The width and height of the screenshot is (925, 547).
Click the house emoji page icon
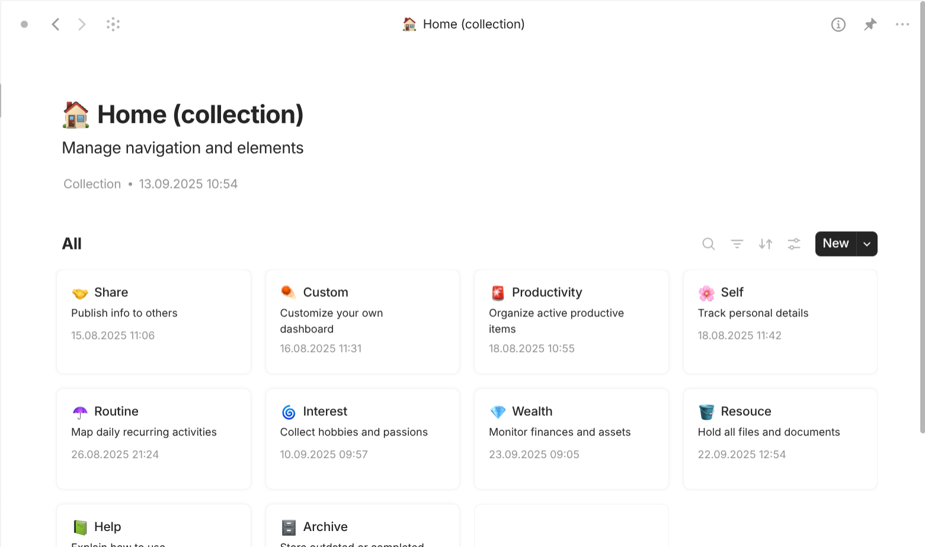click(x=76, y=114)
